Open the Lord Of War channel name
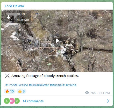The width and height of the screenshot is (114, 108). click(x=15, y=6)
